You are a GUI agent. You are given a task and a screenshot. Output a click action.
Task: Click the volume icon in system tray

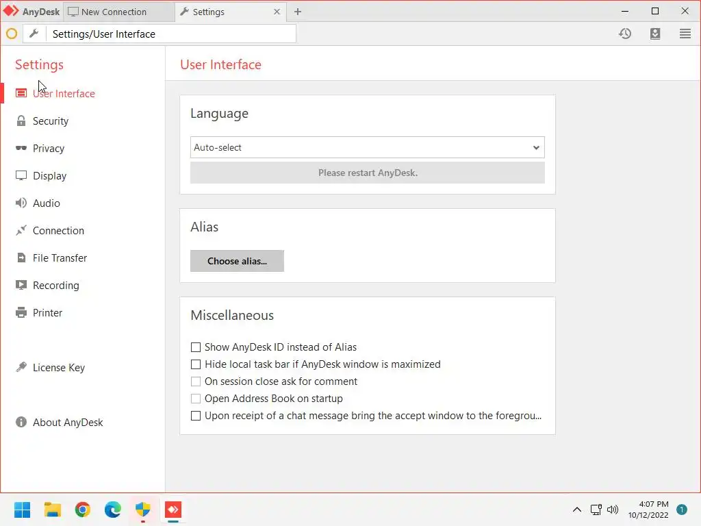click(x=613, y=510)
